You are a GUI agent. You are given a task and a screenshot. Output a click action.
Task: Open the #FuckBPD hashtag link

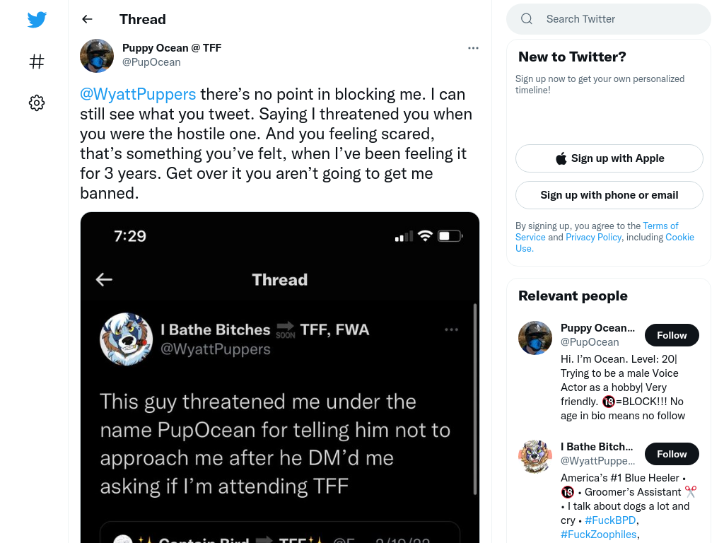pos(610,520)
